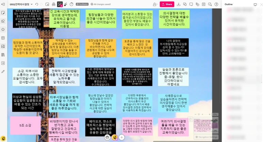The width and height of the screenshot is (263, 142).
Task: Open the star icons tool in sidebar
Action: (3, 30)
